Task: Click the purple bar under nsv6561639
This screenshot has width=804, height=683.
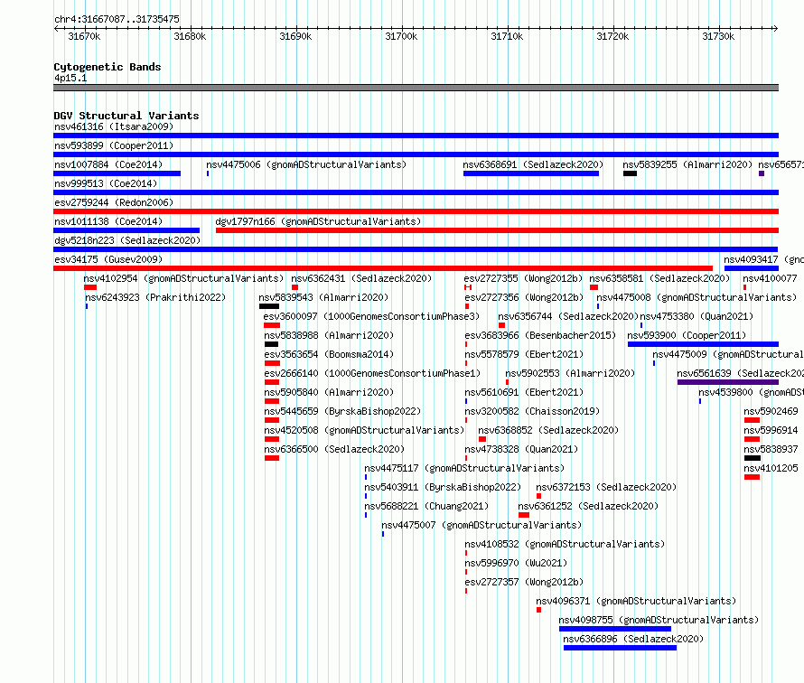Action: (x=727, y=382)
